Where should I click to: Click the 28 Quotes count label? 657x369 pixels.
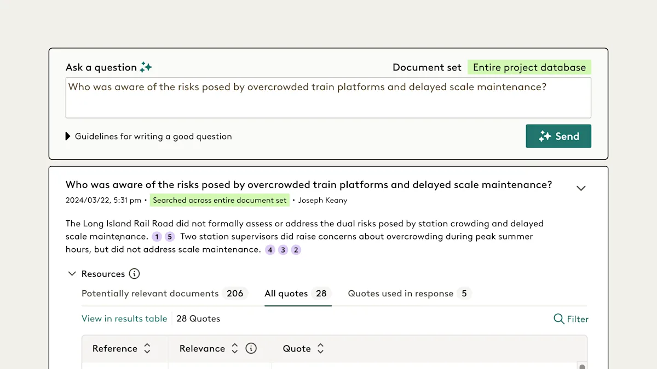(x=198, y=319)
